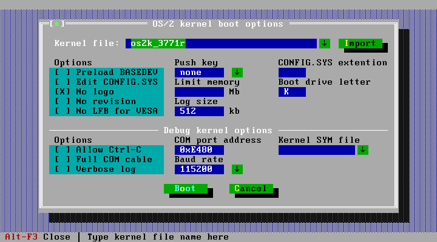Viewport: 437px width, 242px height.
Task: Click the 'OS/2 kernel boot options' title
Action: (x=218, y=24)
